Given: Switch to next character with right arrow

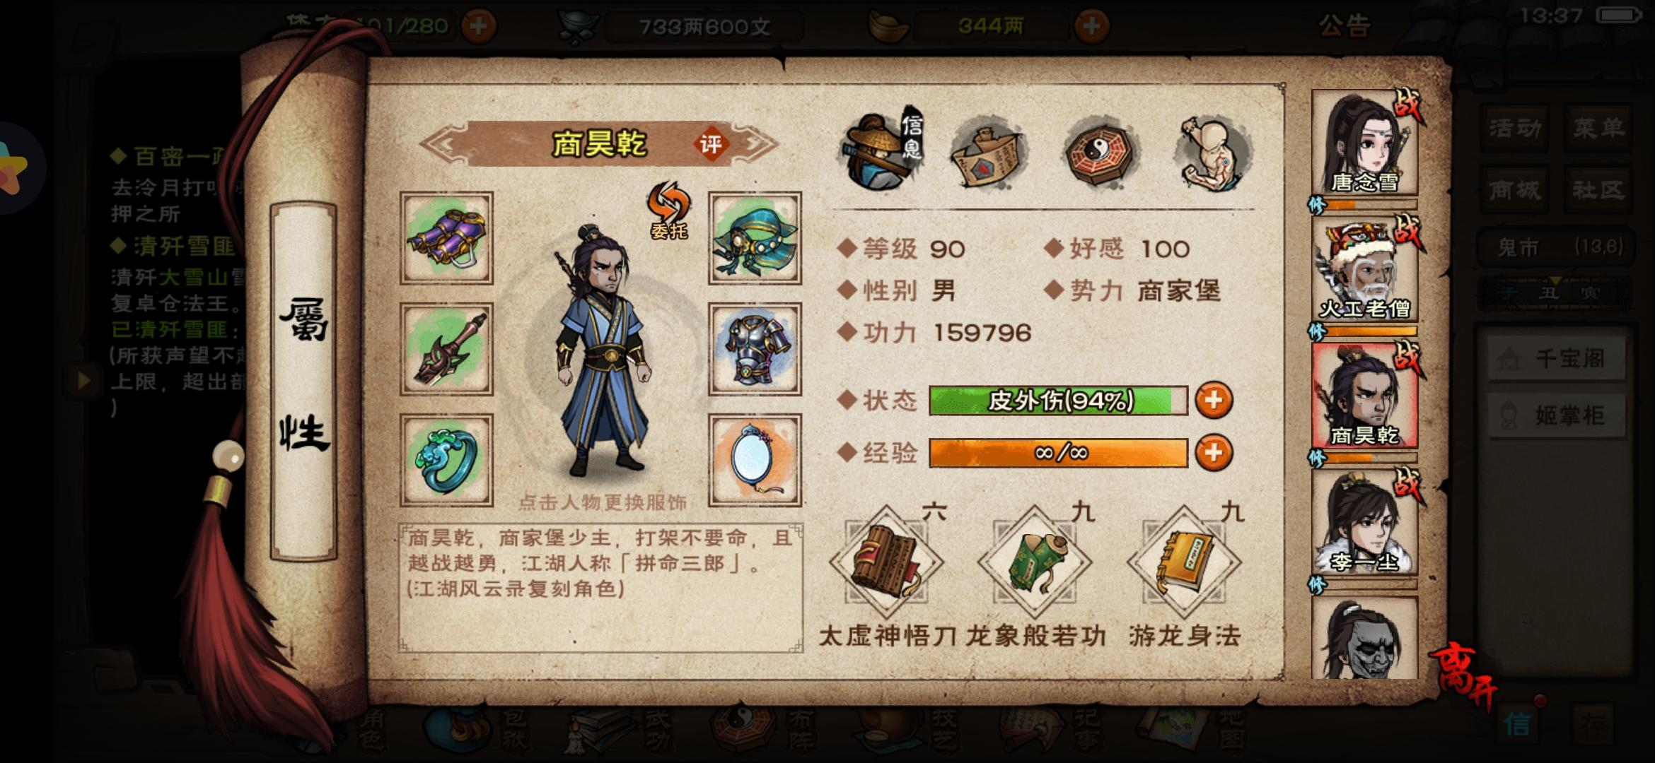Looking at the screenshot, I should pos(757,144).
